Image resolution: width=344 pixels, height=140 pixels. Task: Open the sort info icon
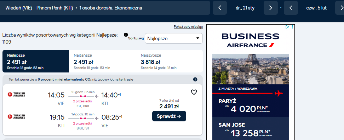tap(126, 35)
